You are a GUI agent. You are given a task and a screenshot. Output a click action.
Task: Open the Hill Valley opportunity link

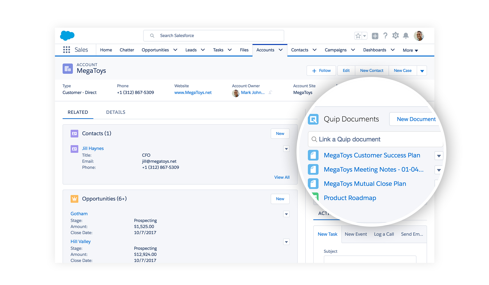81,241
